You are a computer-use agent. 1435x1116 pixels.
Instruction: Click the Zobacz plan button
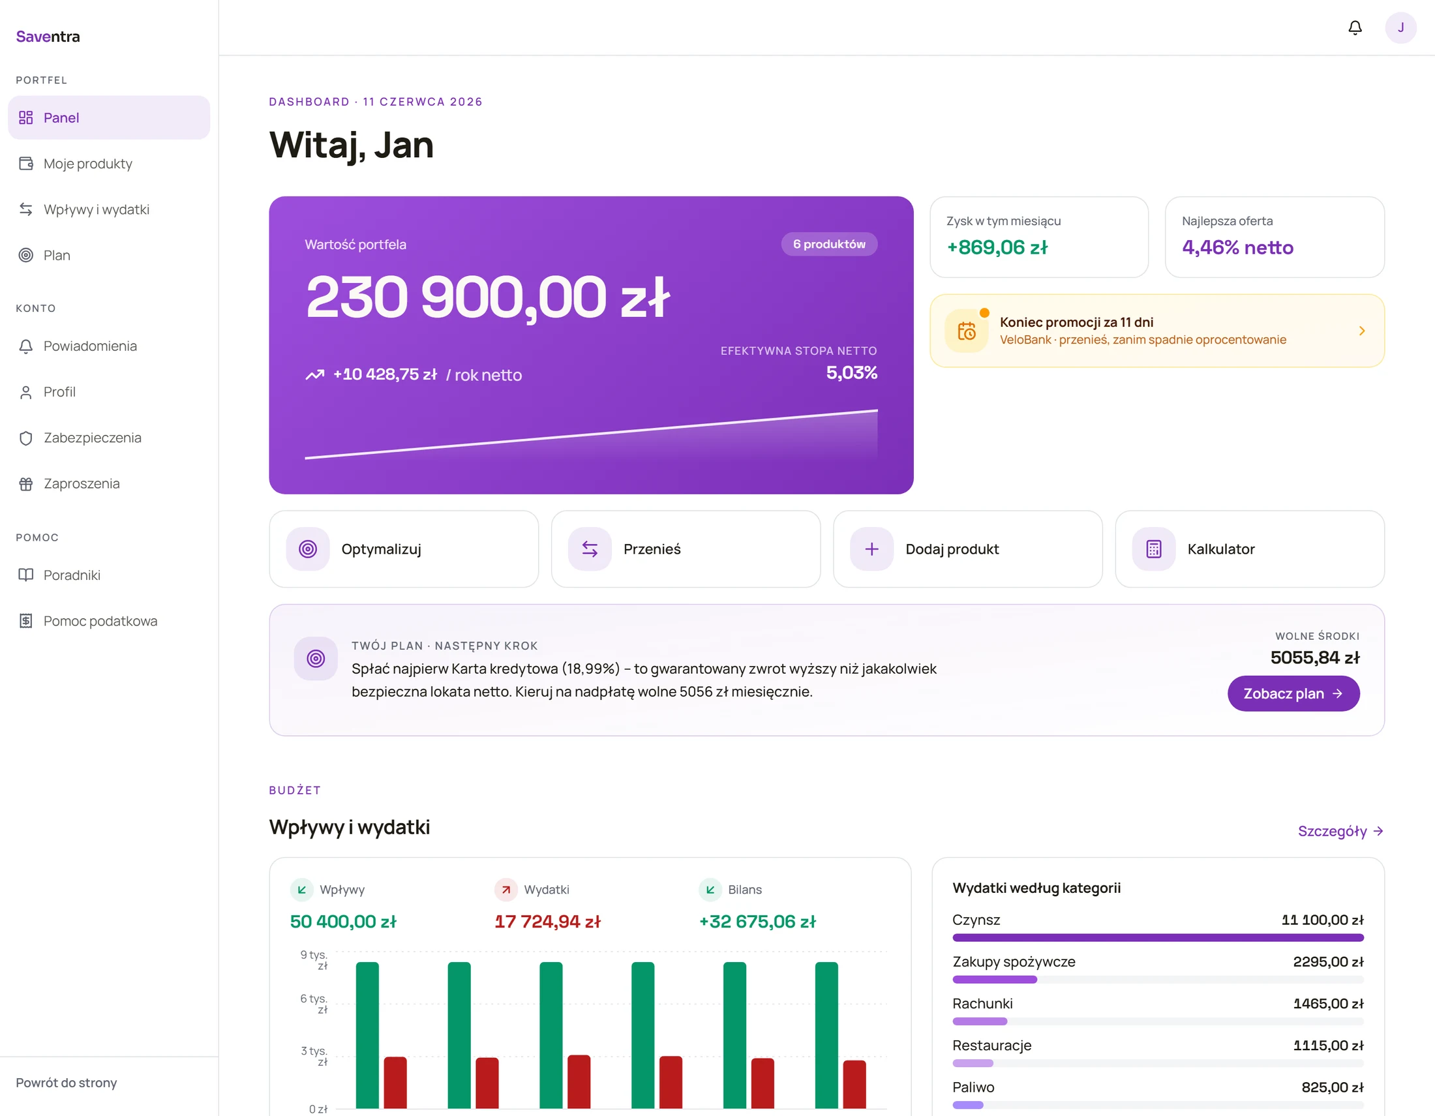pos(1293,693)
